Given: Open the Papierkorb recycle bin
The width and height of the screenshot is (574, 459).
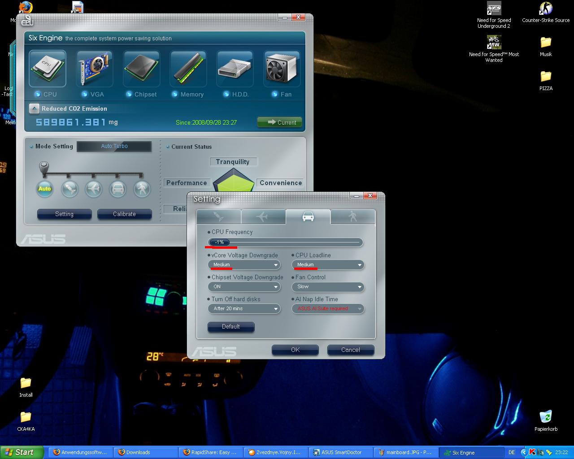Looking at the screenshot, I should click(546, 421).
